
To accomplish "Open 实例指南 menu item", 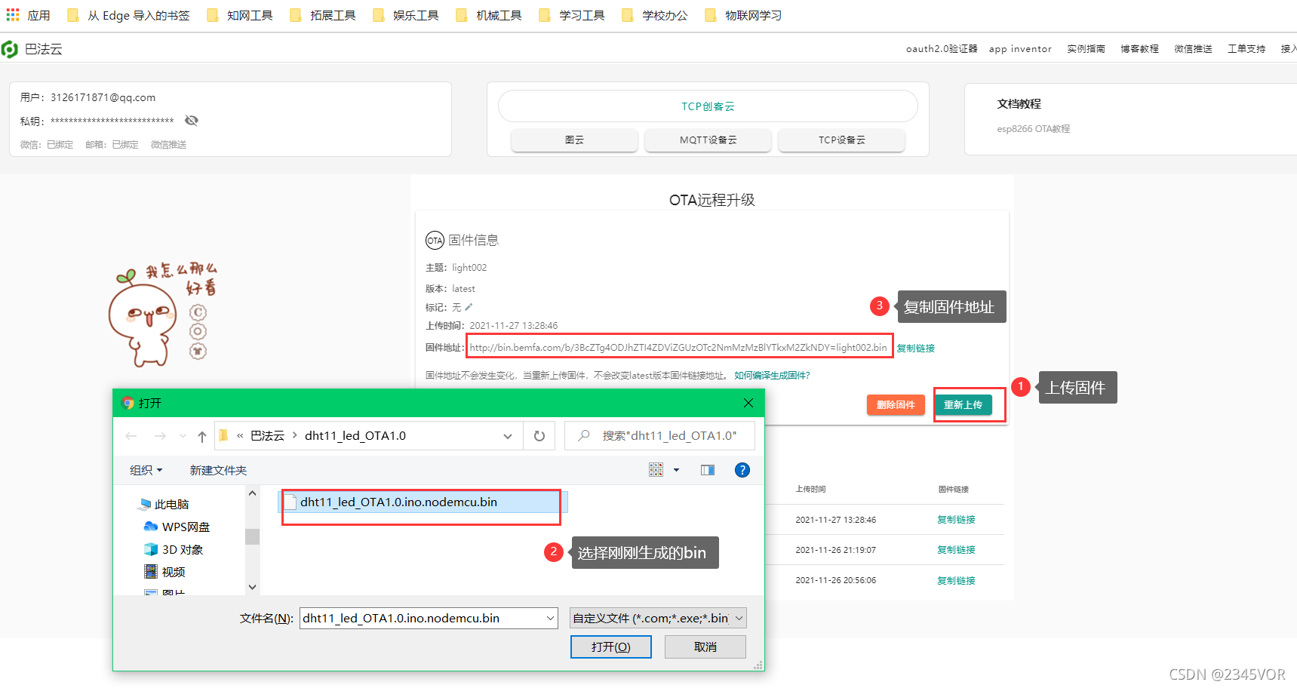I will [1086, 49].
